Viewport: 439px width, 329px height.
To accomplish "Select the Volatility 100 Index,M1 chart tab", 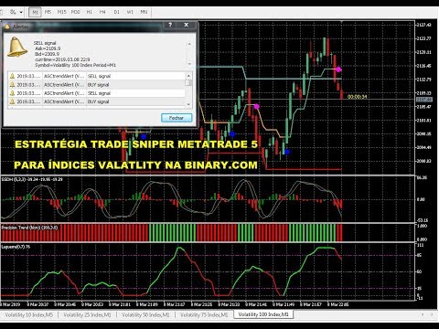I will pos(263,314).
